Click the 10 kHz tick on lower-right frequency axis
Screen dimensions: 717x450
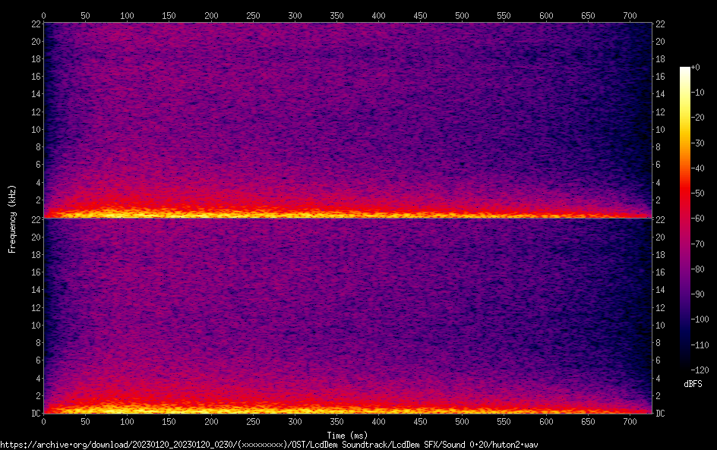point(661,325)
